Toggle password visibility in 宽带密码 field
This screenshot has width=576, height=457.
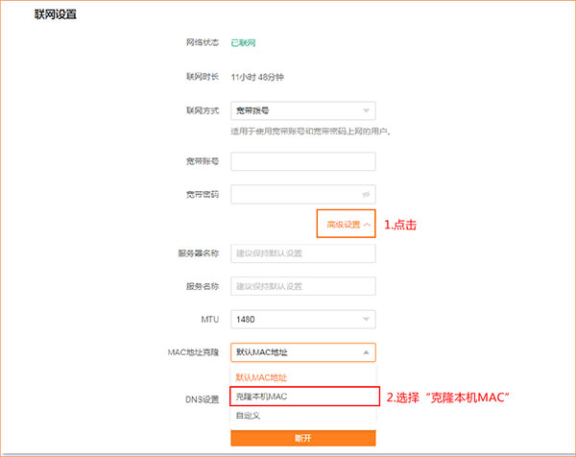365,194
